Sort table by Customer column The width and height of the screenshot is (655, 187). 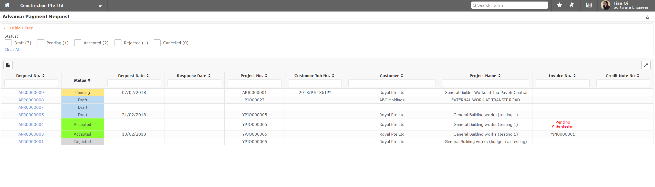[x=402, y=76]
